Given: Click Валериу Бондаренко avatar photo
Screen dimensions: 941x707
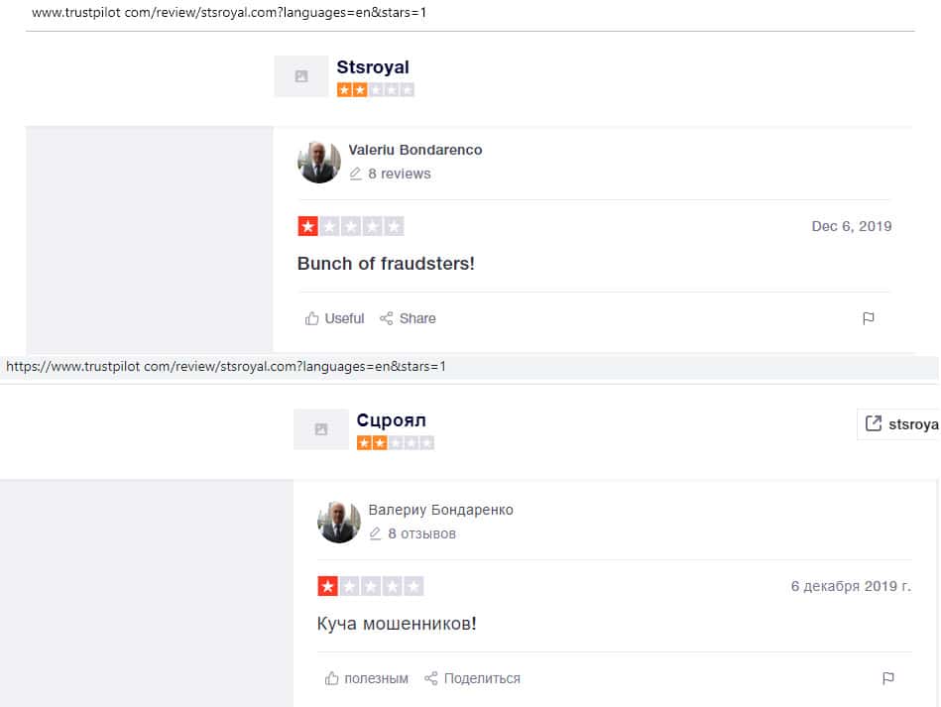Looking at the screenshot, I should point(338,522).
